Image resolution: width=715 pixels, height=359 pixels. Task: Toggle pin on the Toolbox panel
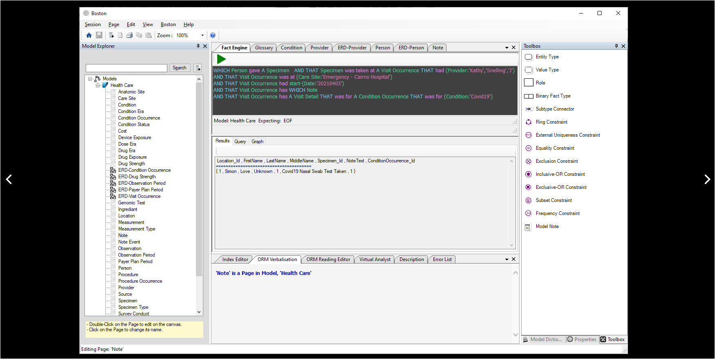pos(616,46)
